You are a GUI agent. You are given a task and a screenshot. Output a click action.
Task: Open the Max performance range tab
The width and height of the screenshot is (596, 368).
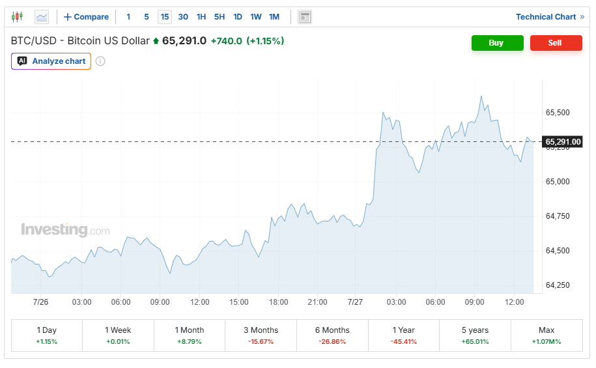coord(546,335)
